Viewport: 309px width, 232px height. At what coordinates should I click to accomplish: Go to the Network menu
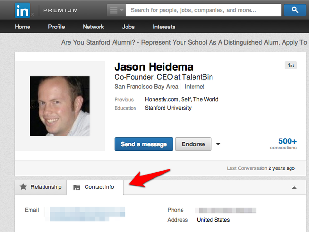point(93,27)
